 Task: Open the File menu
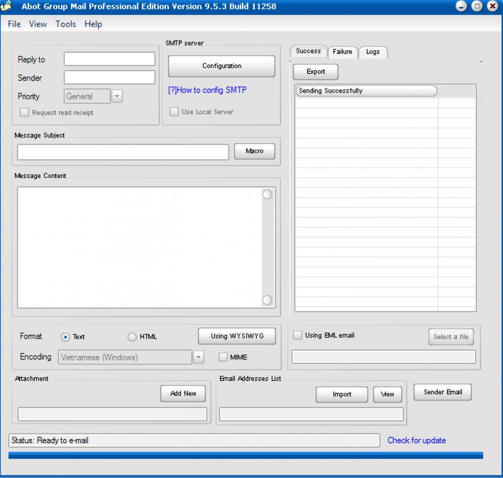(14, 24)
